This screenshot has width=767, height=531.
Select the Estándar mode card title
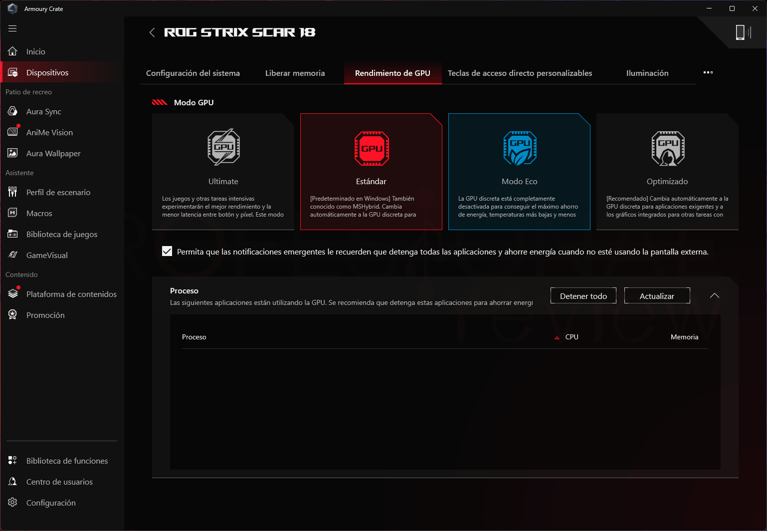(371, 181)
